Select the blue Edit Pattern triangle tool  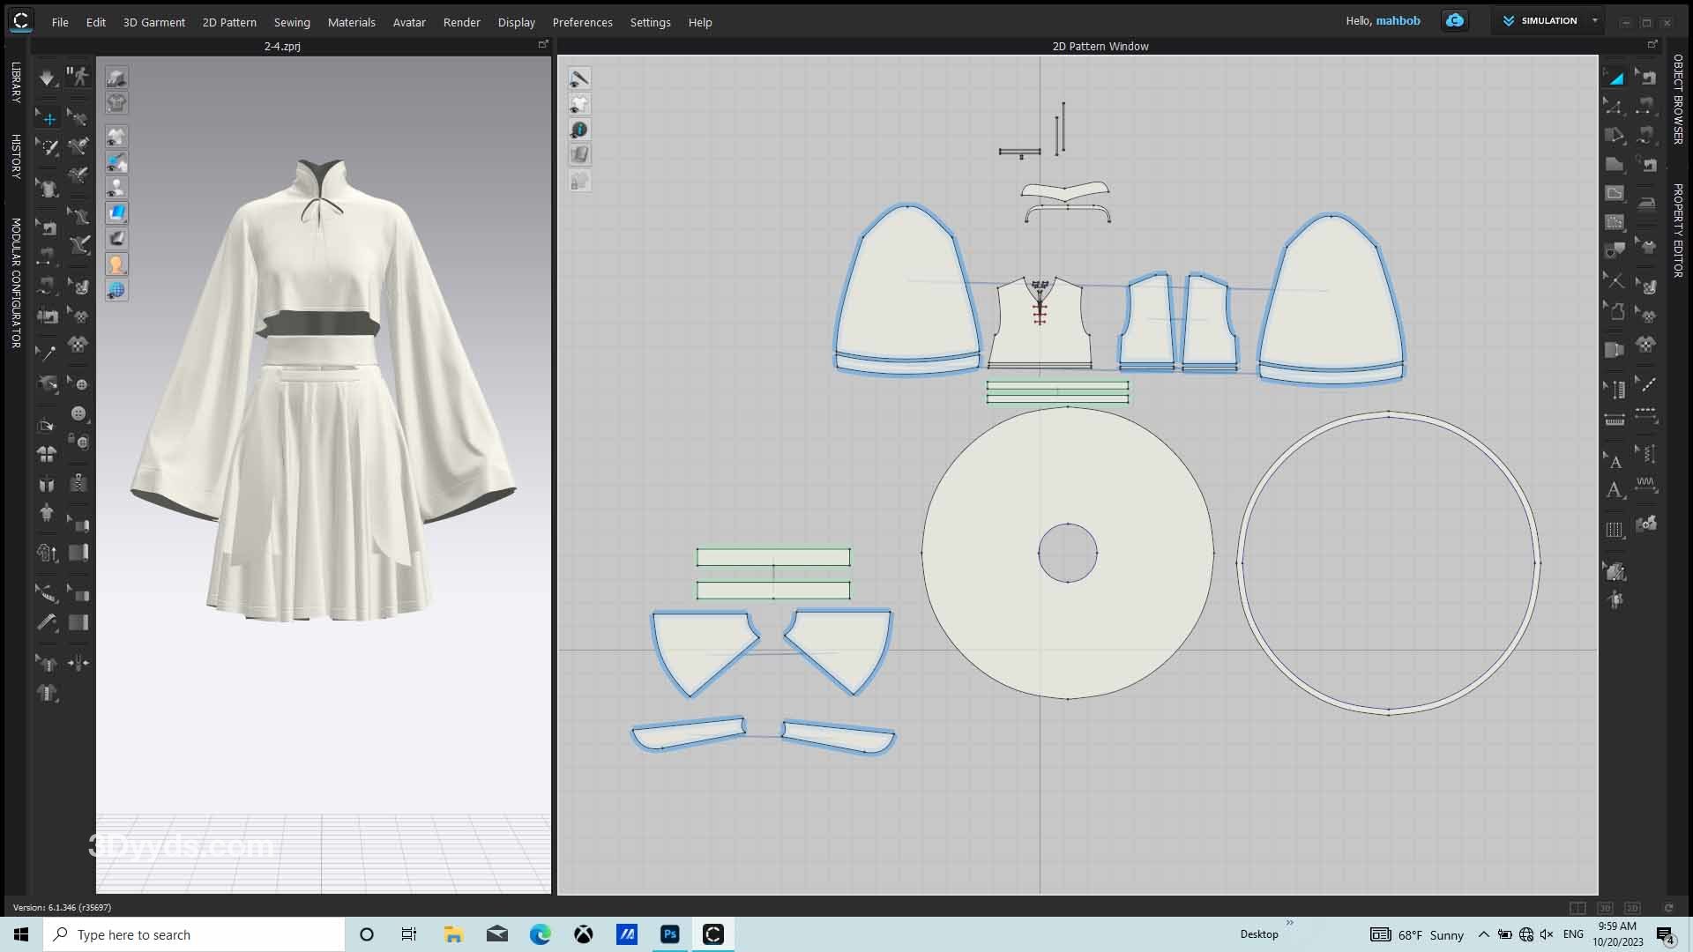(x=1615, y=78)
